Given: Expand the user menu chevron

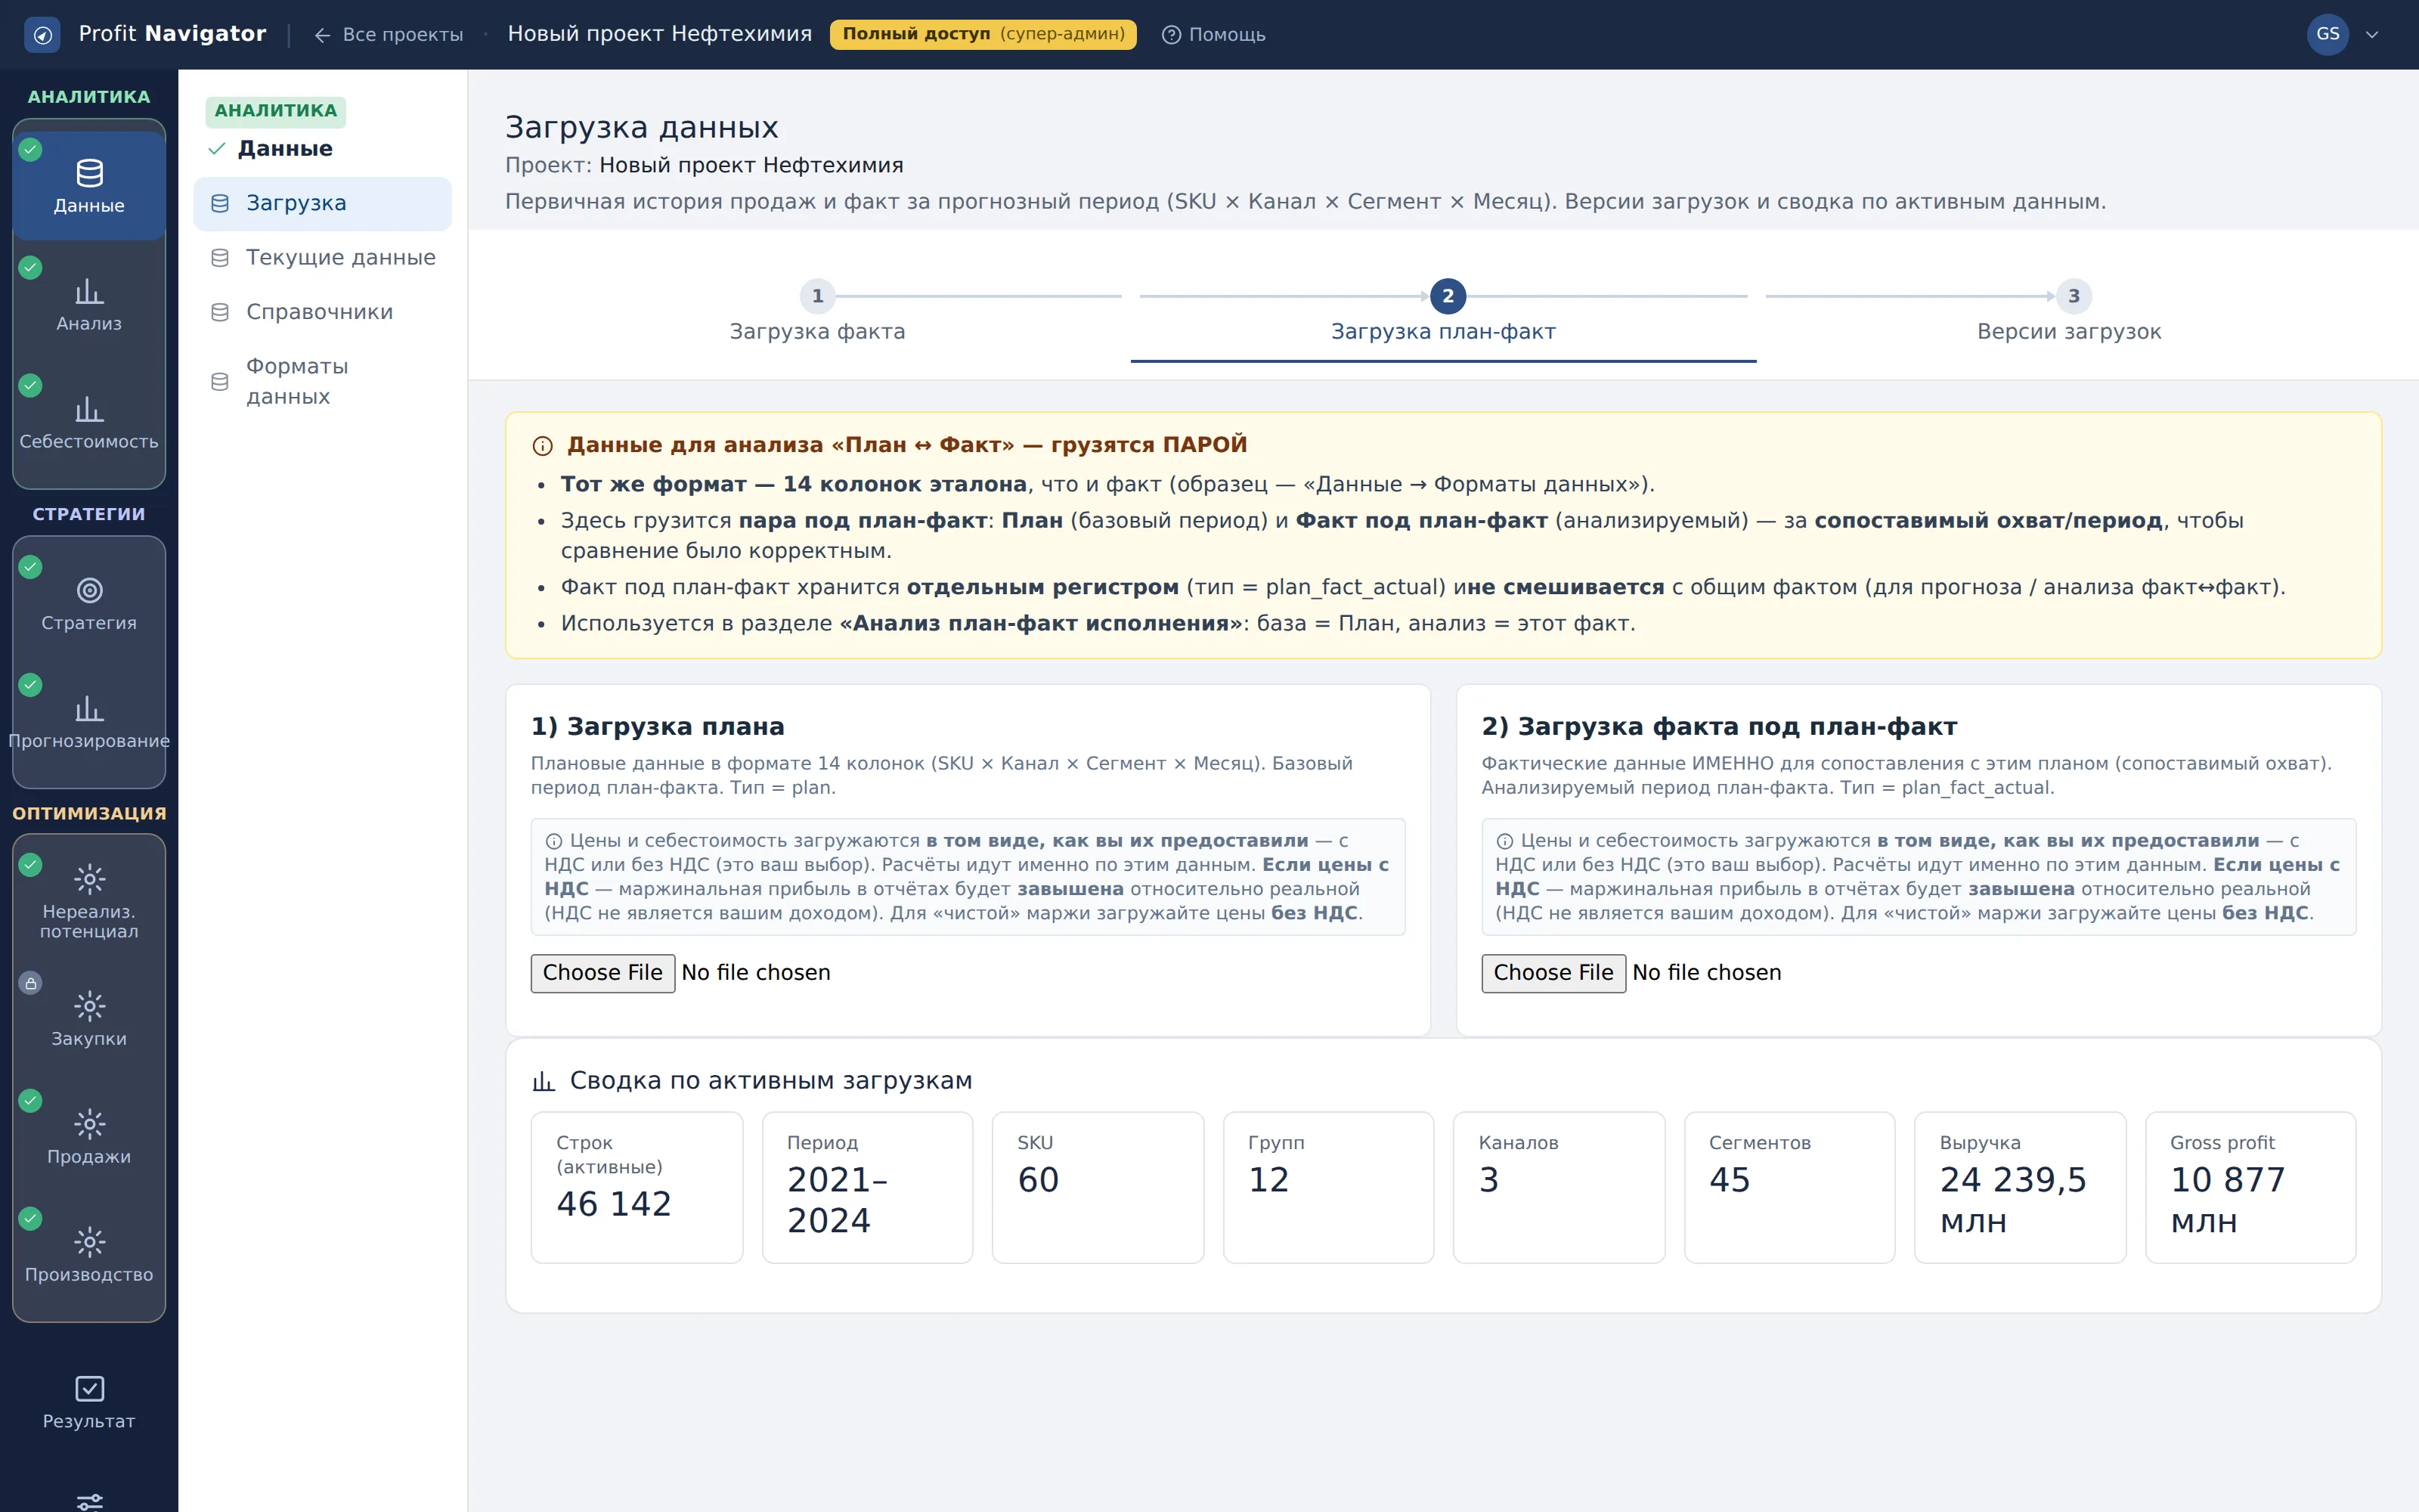Looking at the screenshot, I should [x=2372, y=34].
